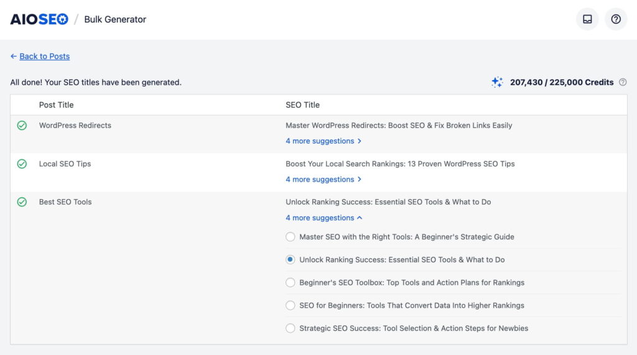
Task: Click the AIOSEO logo
Action: click(39, 19)
